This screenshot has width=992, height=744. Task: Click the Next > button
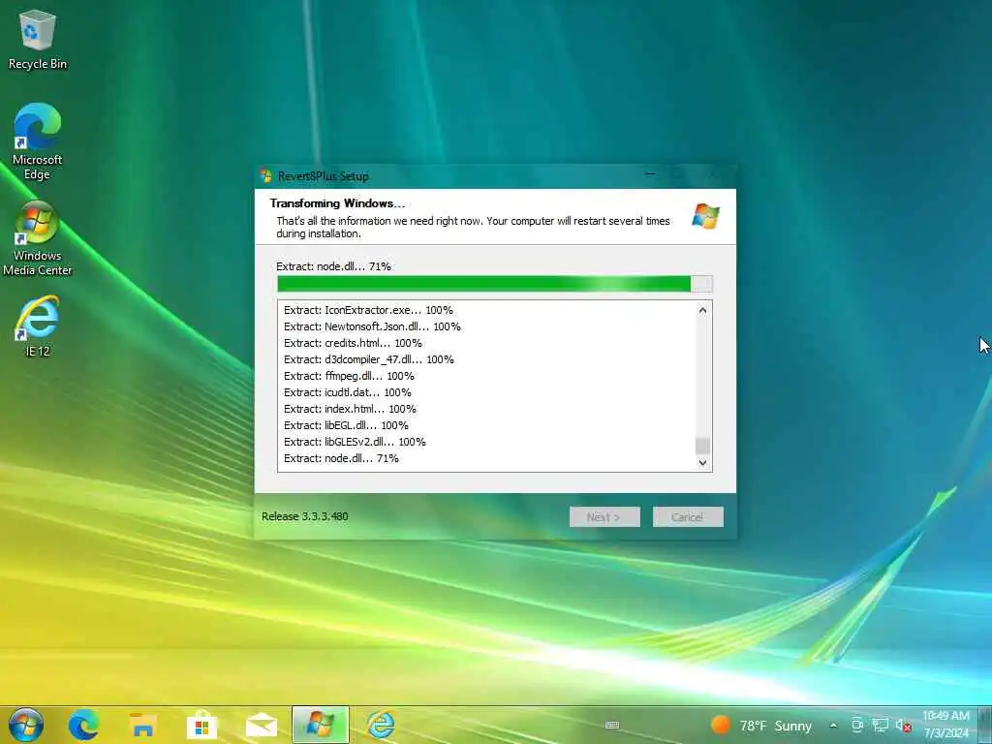pyautogui.click(x=604, y=517)
